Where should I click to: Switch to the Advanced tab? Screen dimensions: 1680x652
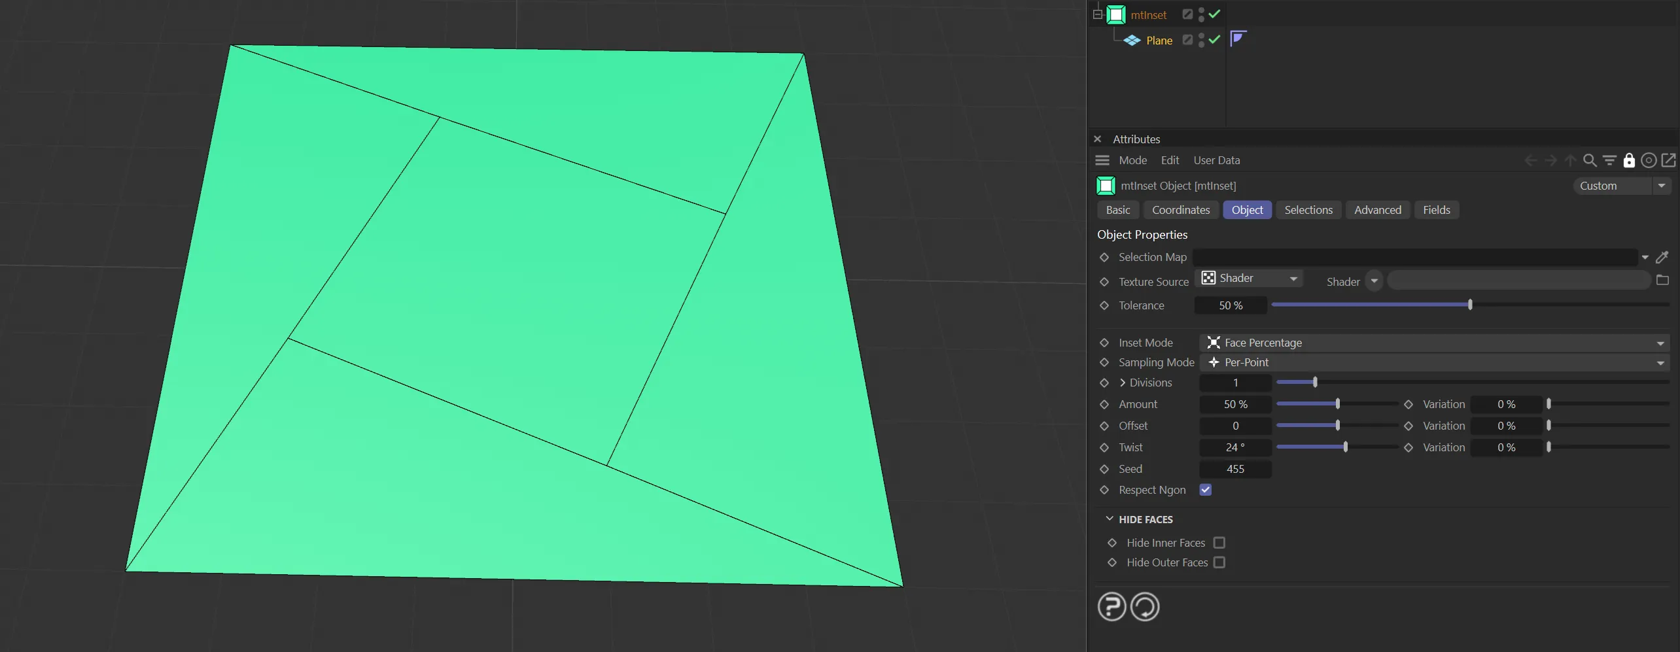(x=1378, y=210)
